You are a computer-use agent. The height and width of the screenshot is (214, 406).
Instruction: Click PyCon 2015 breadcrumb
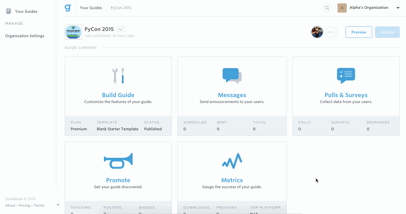click(x=121, y=8)
